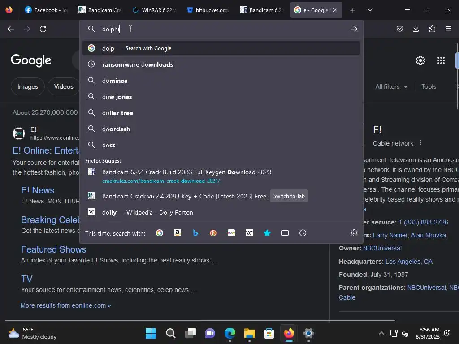Select the 'dollar tree' suggestion

(221, 112)
